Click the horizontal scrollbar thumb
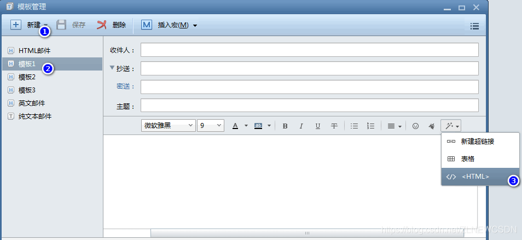 pyautogui.click(x=308, y=233)
